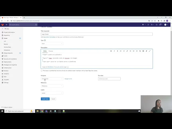172x129 pixels.
Task: Open Project information in the sidebar
Action: [9, 32]
